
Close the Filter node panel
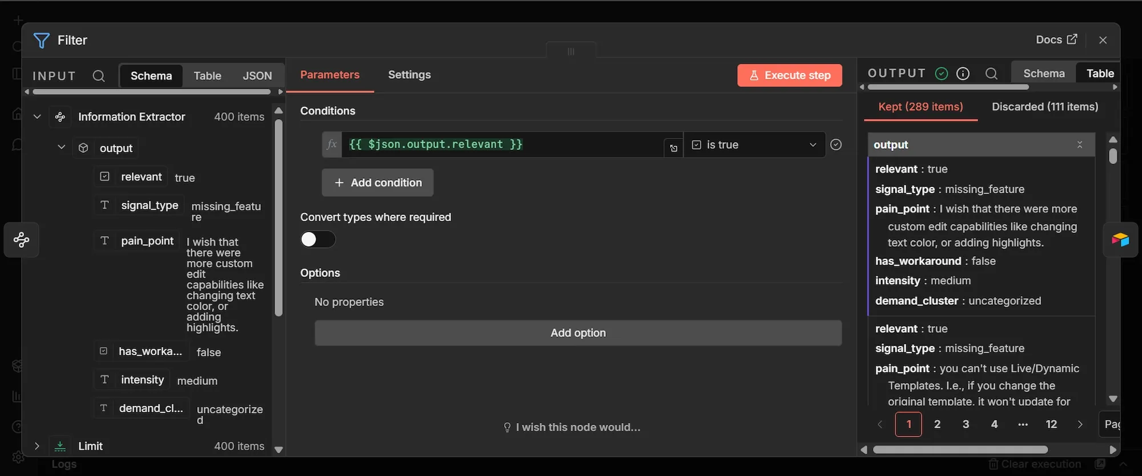1103,40
